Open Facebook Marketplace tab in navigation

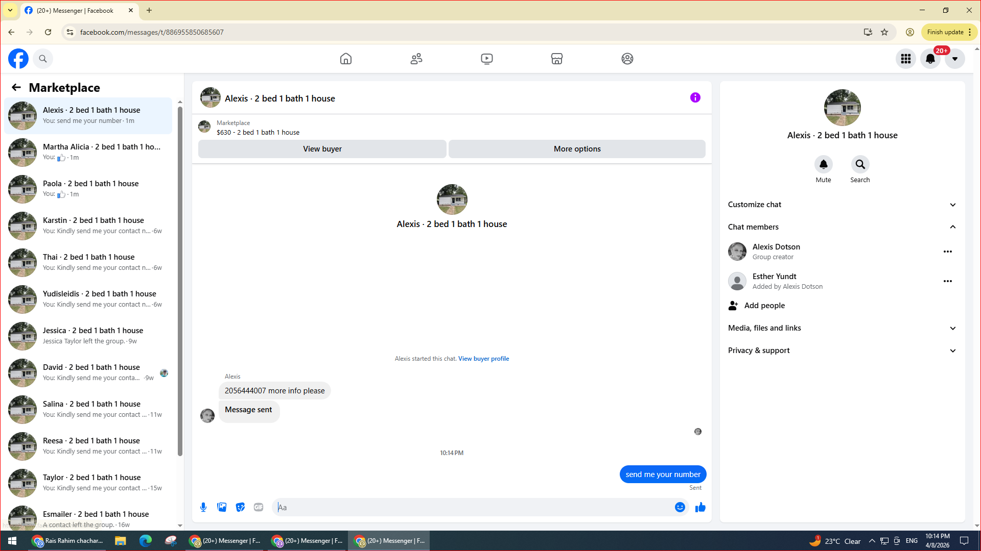click(556, 59)
